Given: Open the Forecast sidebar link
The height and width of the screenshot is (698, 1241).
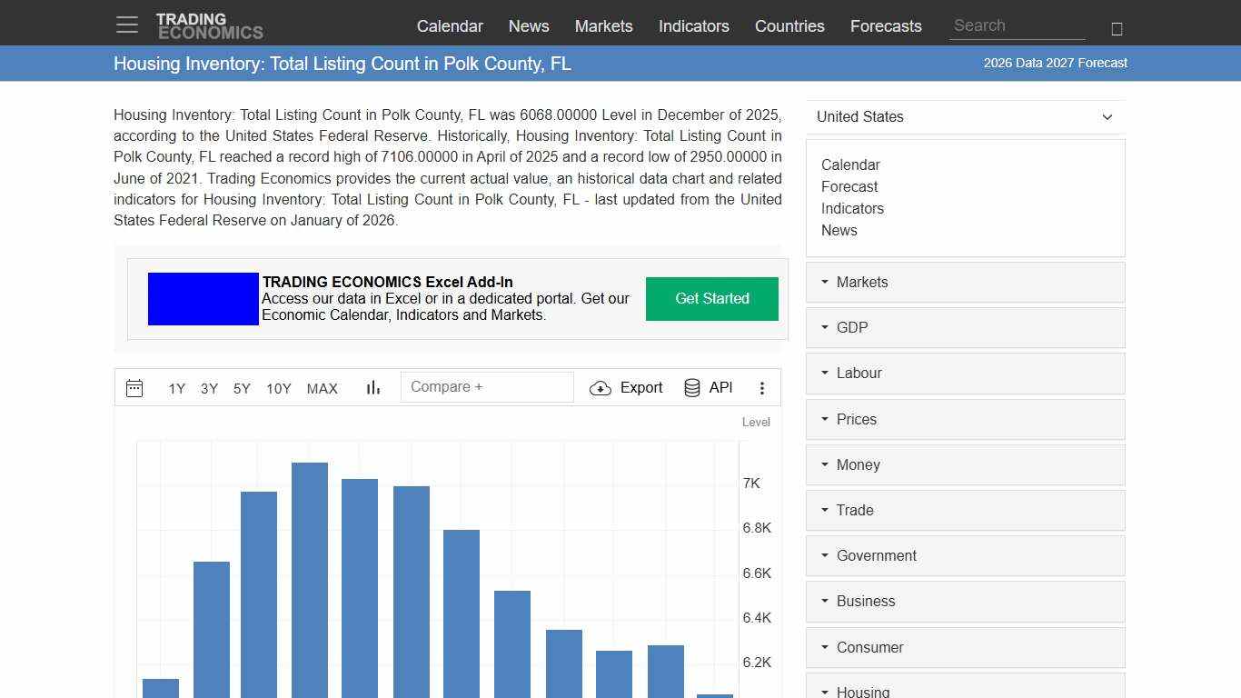Looking at the screenshot, I should tap(849, 186).
